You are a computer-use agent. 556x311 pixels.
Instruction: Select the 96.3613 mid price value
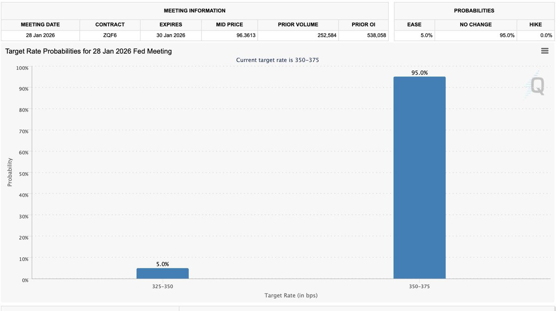246,35
